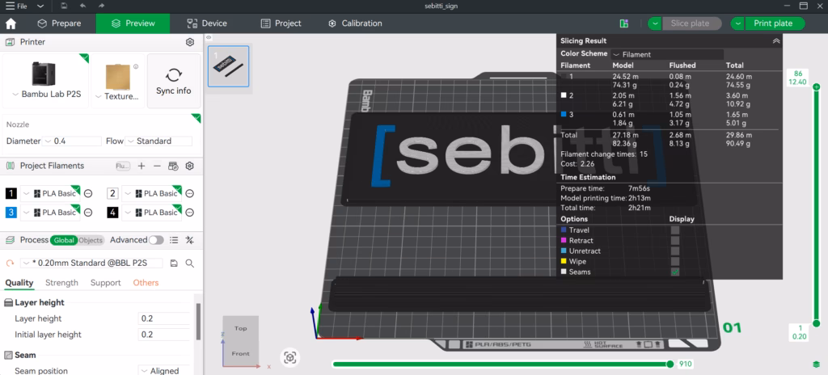Open the process settings list icon
The height and width of the screenshot is (375, 828).
[174, 240]
